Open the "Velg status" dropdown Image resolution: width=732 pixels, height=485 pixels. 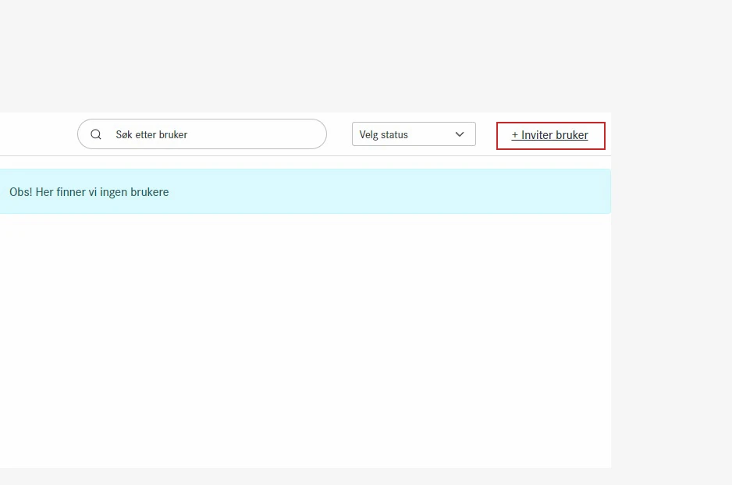[x=413, y=134]
